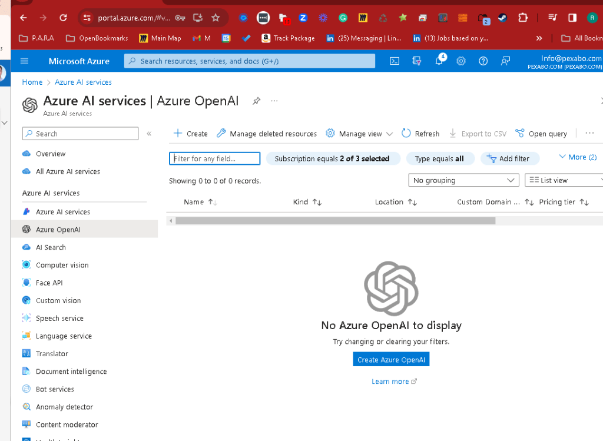
Task: Click the Create Azure OpenAI button
Action: [391, 360]
